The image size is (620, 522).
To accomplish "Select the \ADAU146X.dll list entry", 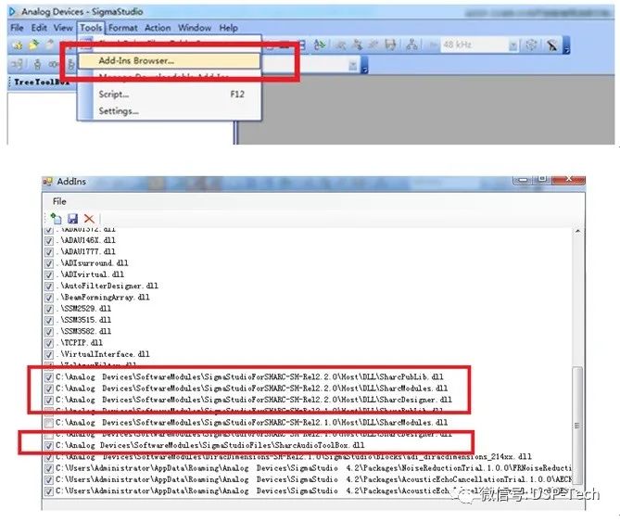I will tap(86, 240).
